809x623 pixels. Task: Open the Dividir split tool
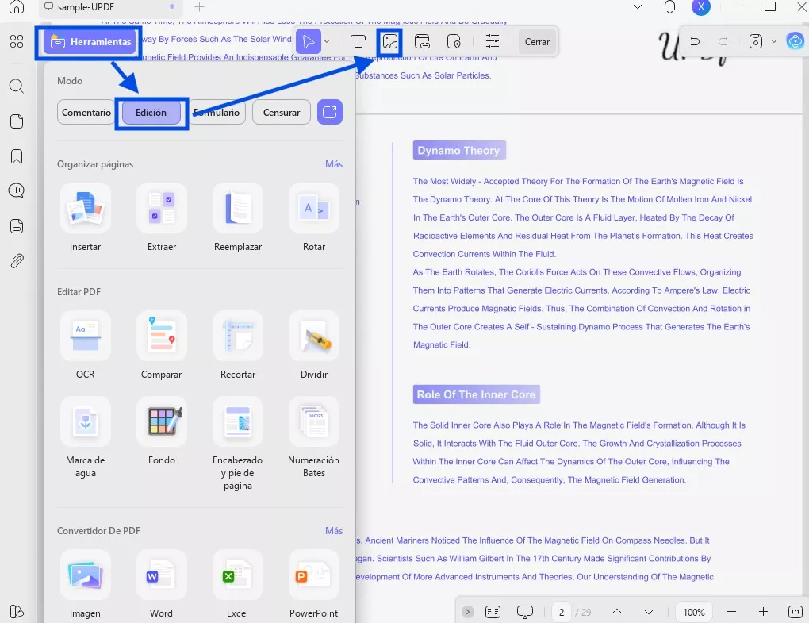point(314,345)
